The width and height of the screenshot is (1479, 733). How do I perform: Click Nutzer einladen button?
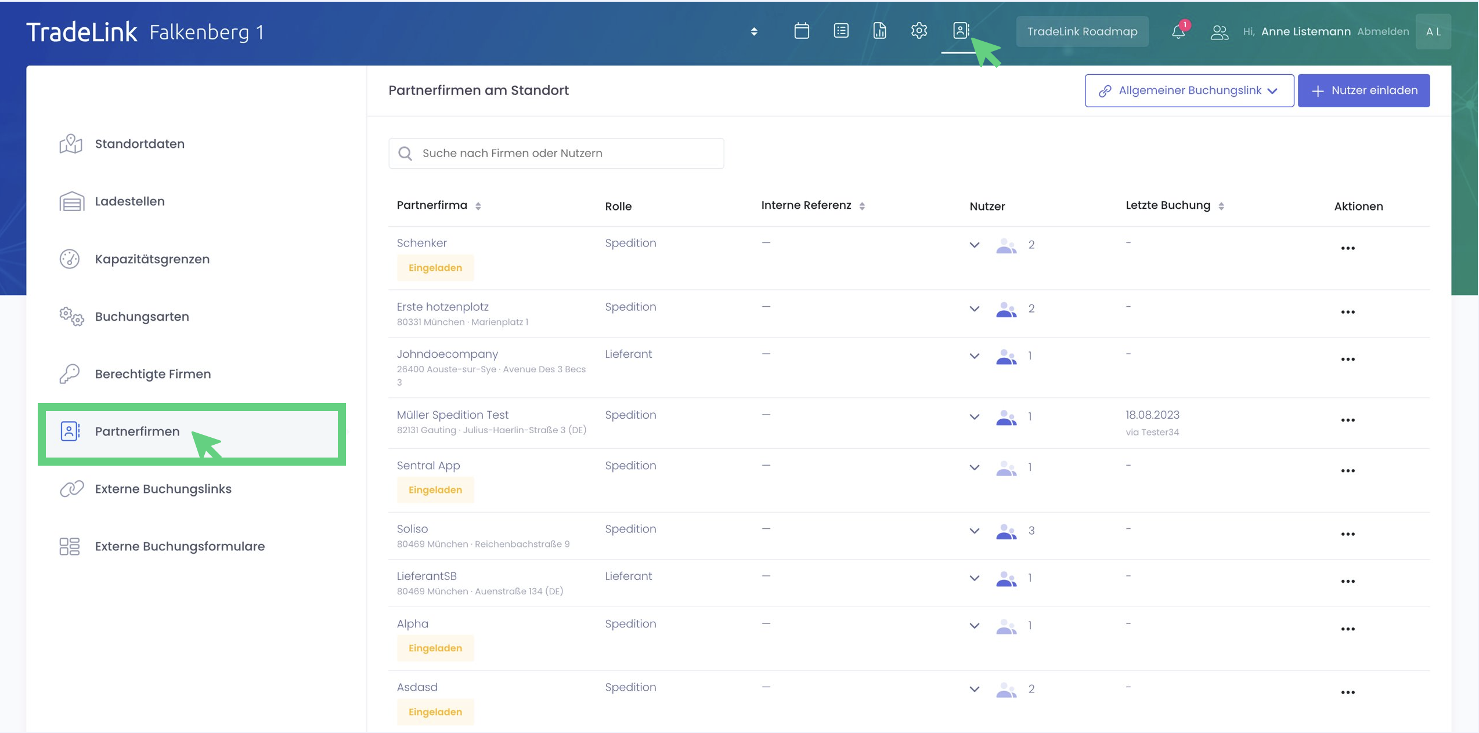1363,90
